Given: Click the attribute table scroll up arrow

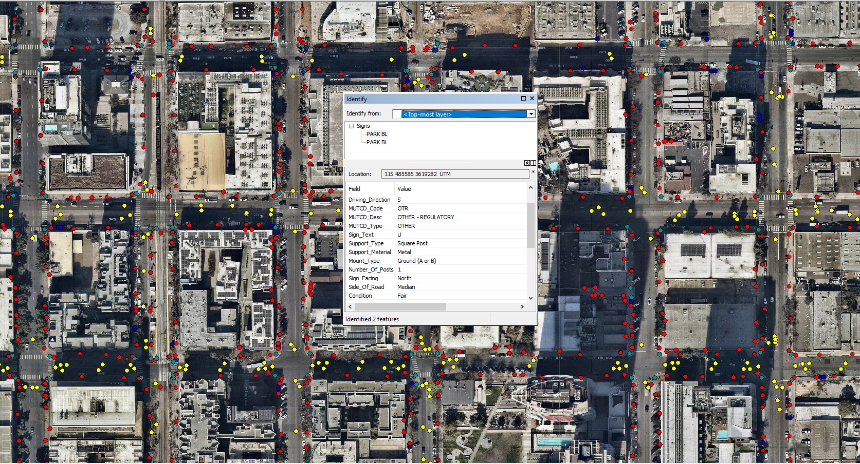Looking at the screenshot, I should pyautogui.click(x=530, y=188).
